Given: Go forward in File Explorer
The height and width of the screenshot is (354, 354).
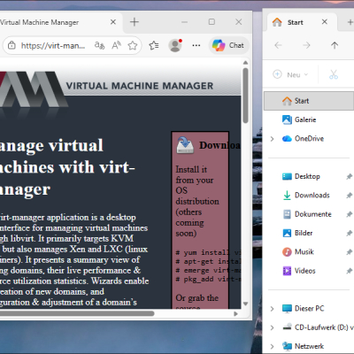Looking at the screenshot, I should click(x=306, y=45).
